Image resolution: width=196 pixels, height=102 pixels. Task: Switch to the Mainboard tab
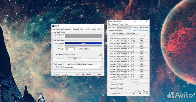coord(68,29)
